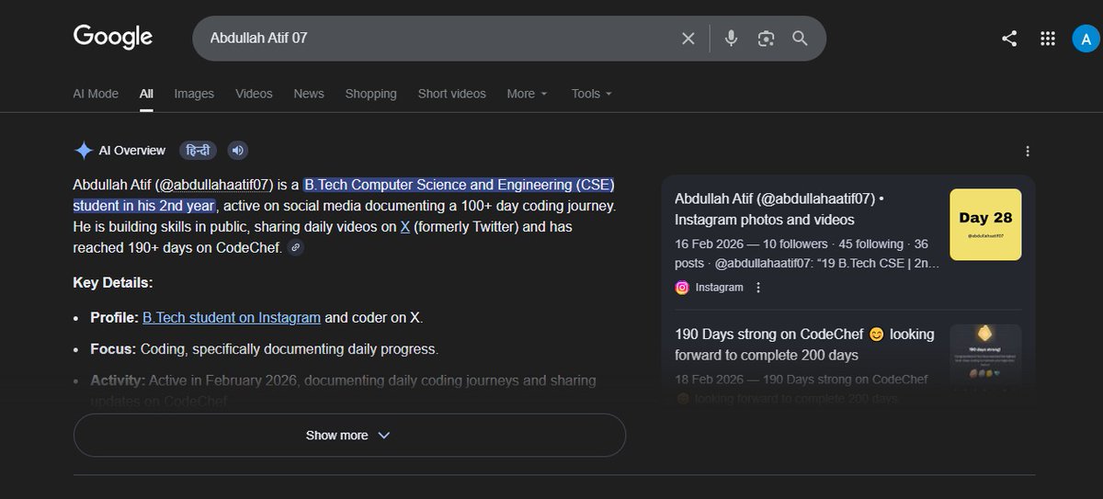Open the Google logo homepage link

(x=113, y=37)
